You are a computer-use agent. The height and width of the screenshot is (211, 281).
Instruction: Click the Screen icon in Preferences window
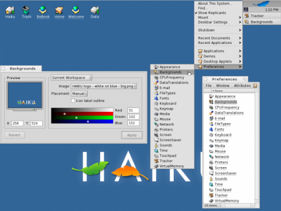[211, 168]
